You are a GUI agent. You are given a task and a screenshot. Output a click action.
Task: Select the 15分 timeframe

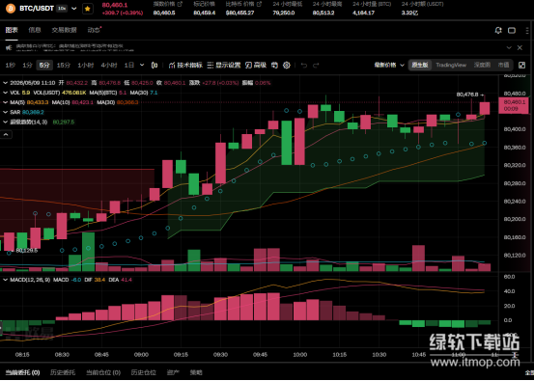coord(64,65)
